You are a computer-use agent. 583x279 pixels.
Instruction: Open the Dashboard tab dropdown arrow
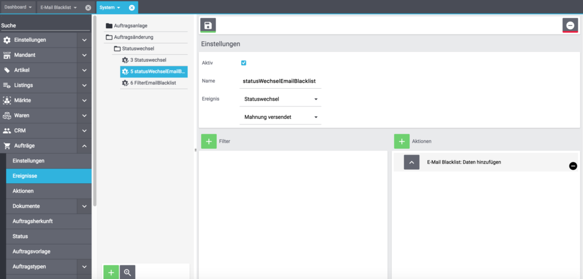tap(30, 7)
